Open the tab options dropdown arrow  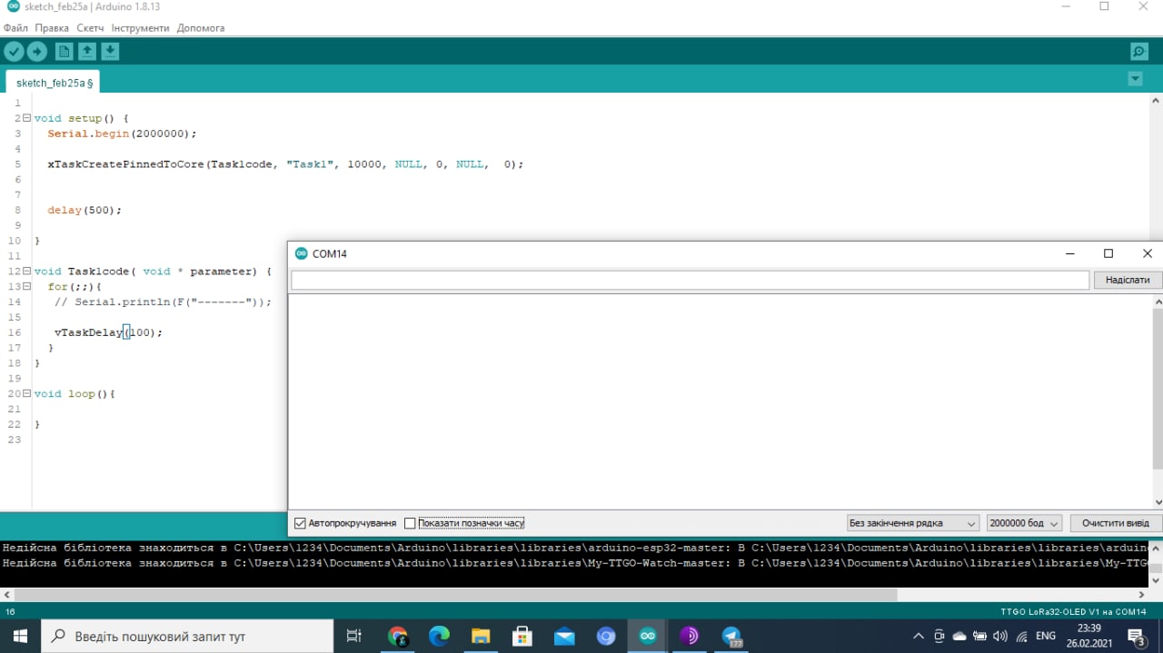click(x=1135, y=79)
